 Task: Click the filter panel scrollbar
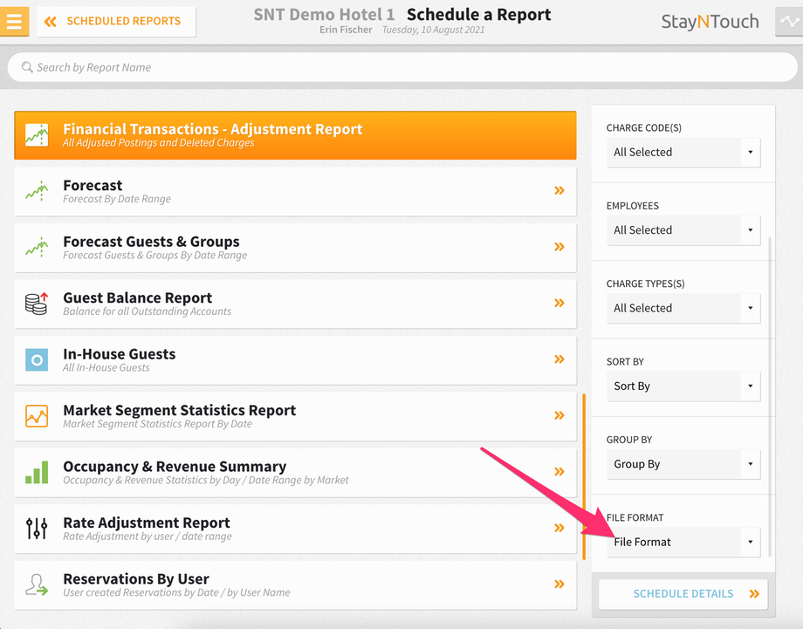[x=770, y=397]
